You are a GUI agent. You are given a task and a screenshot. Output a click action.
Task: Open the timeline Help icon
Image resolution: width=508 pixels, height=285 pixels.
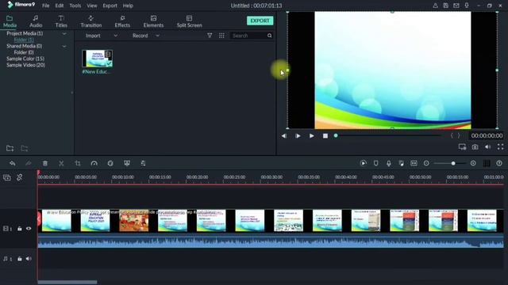click(499, 164)
